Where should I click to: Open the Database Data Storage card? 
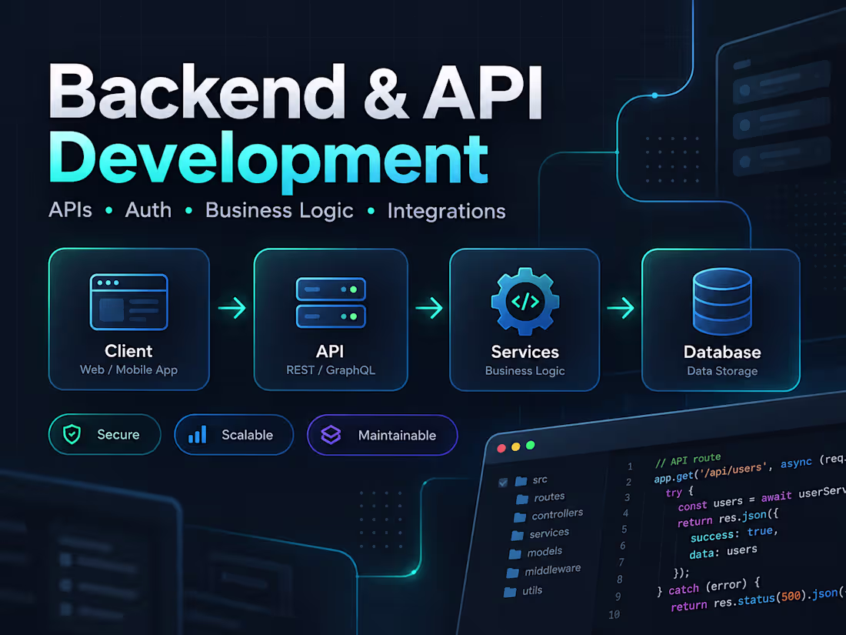click(721, 319)
